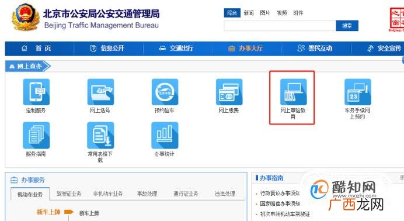
Task: Open 首页 in navigation bar
Action: (x=43, y=48)
